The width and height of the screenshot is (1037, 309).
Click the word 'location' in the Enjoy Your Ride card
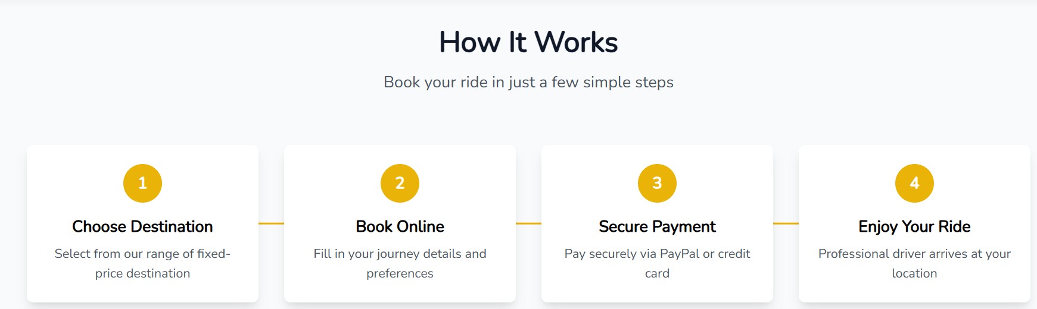pos(914,273)
